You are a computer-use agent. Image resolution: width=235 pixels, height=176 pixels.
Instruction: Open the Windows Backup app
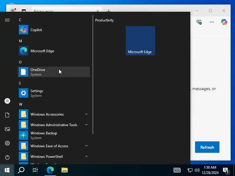pyautogui.click(x=54, y=135)
